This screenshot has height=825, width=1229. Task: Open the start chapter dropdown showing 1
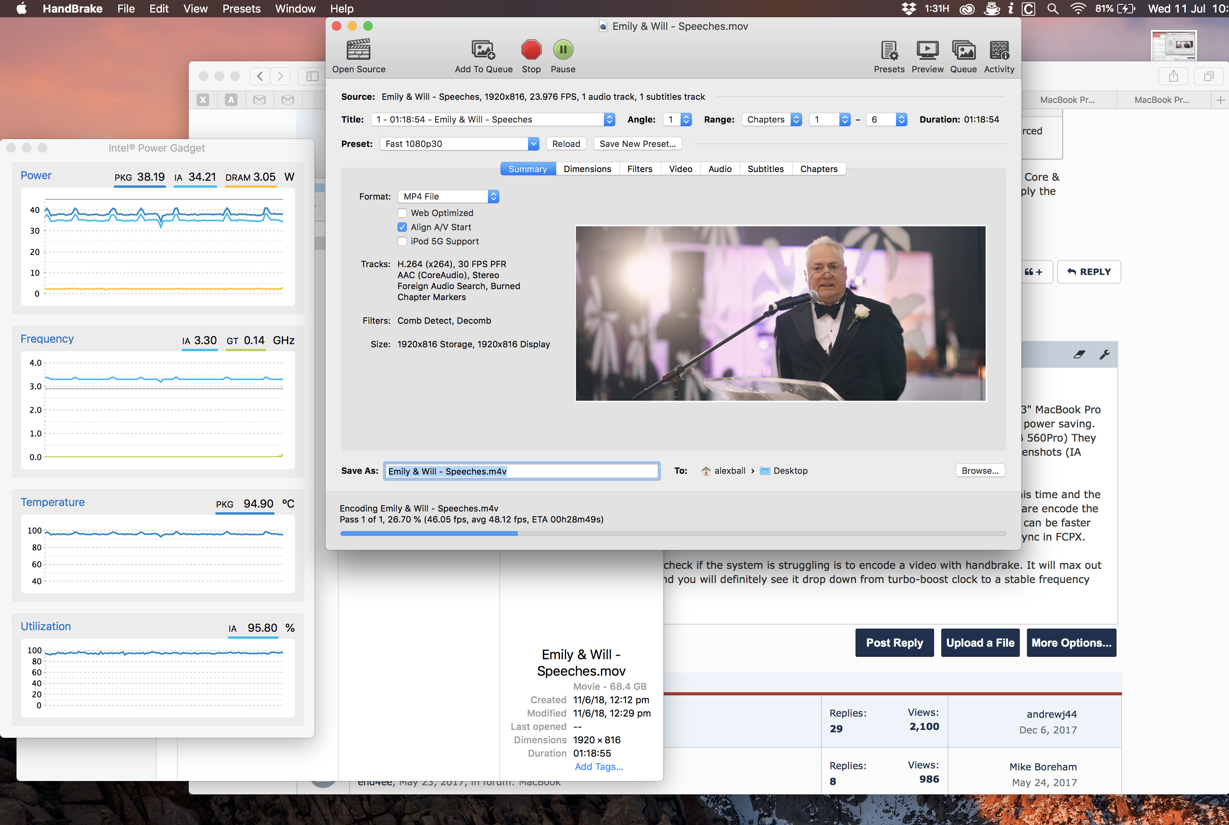pyautogui.click(x=830, y=119)
